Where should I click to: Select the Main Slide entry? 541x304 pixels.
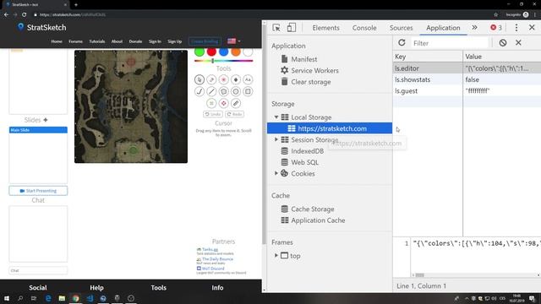(x=38, y=130)
